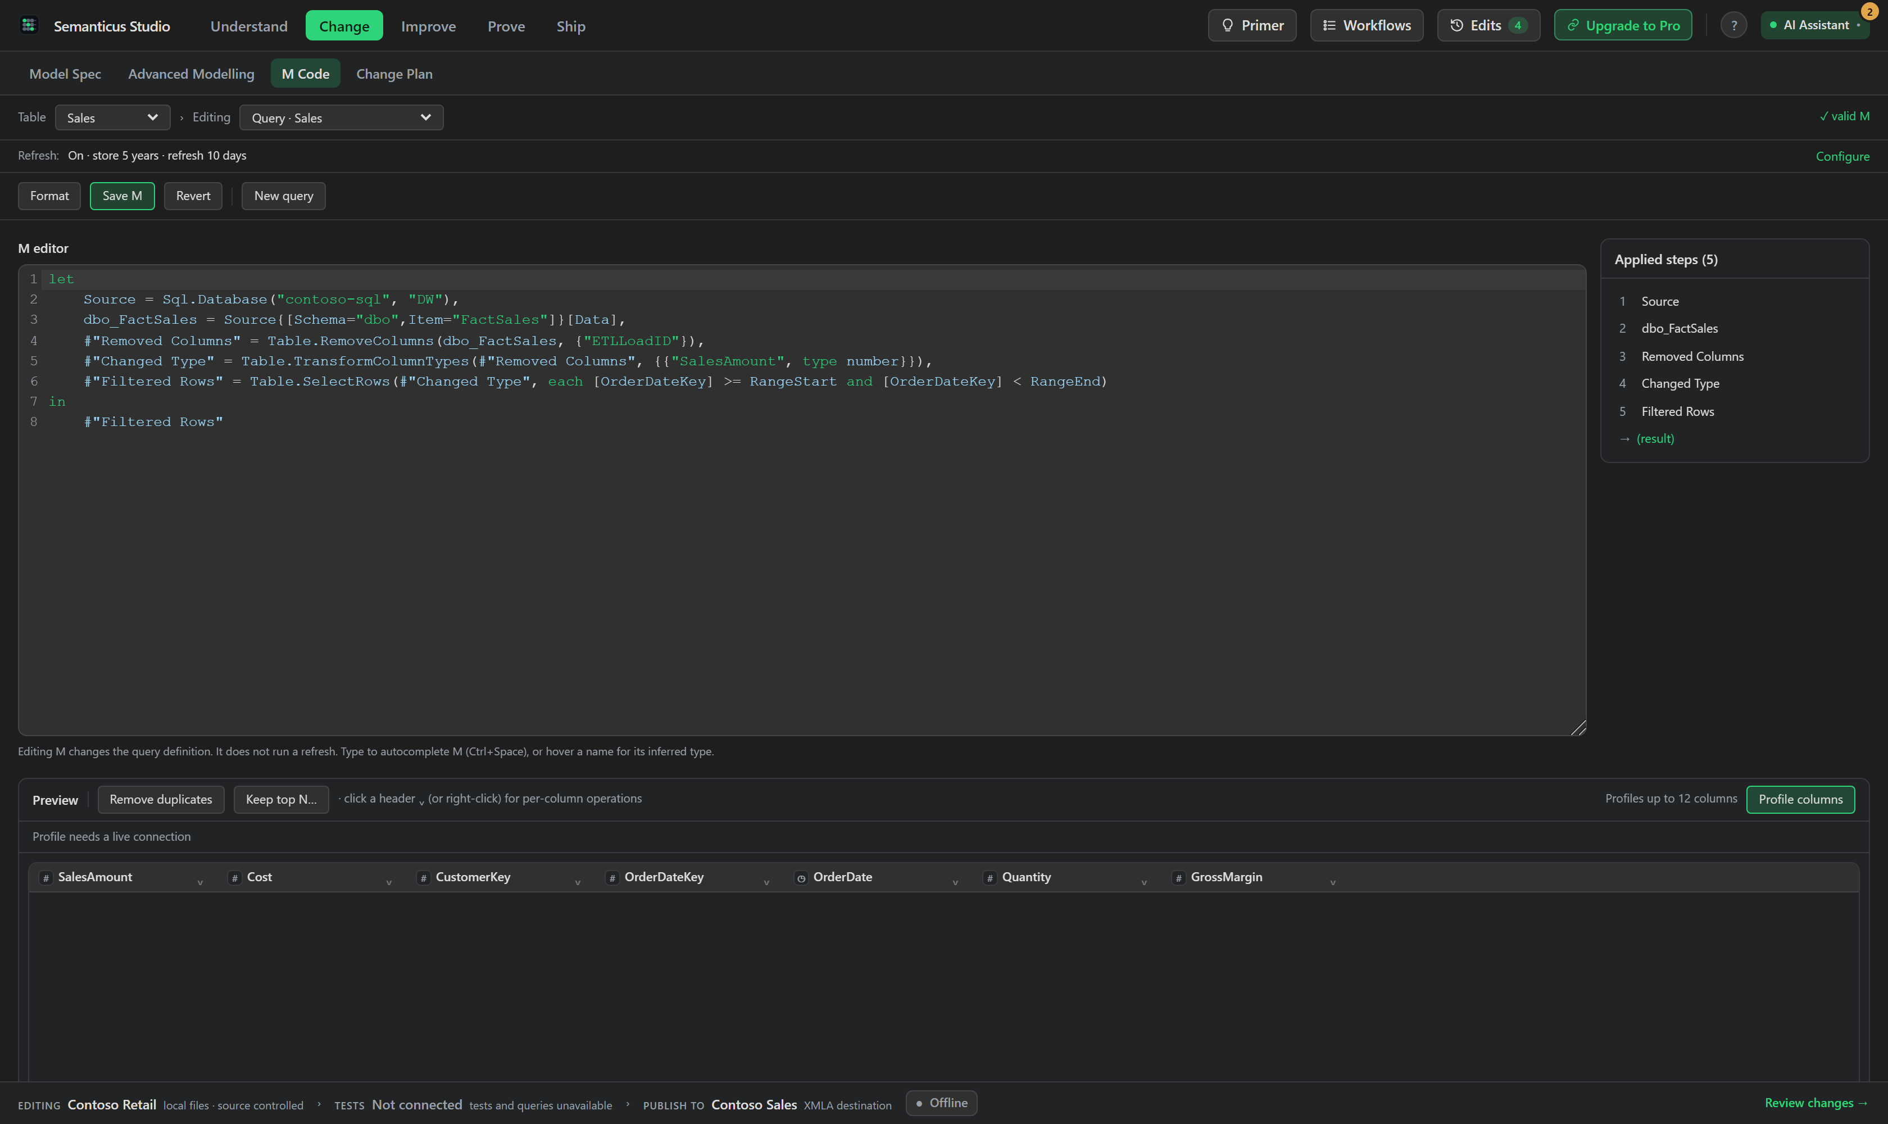Click the Format button
The height and width of the screenshot is (1124, 1888).
(49, 196)
